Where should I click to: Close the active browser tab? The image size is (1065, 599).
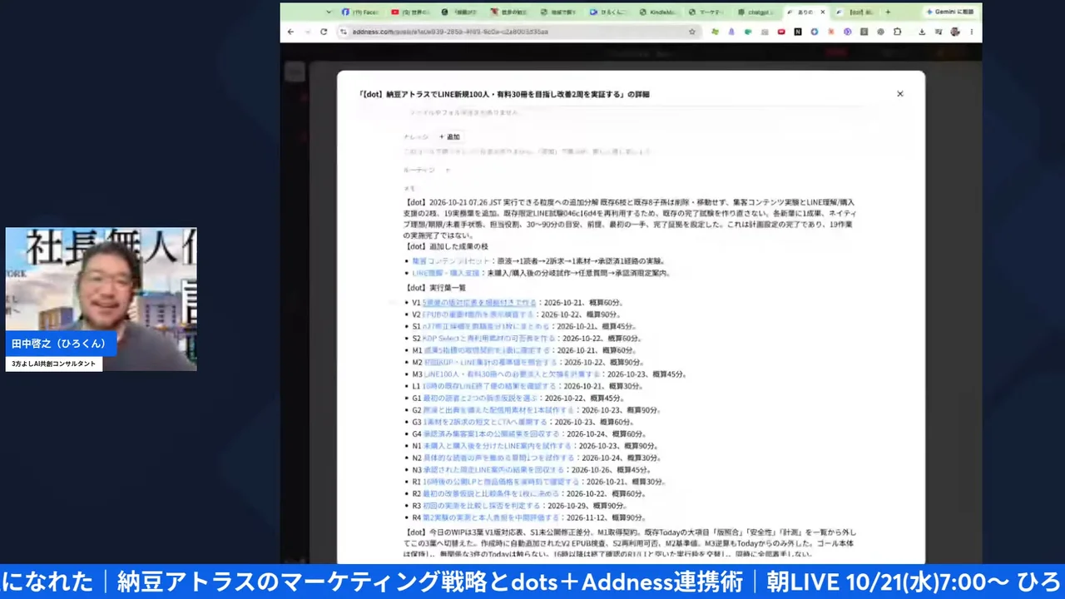[823, 12]
